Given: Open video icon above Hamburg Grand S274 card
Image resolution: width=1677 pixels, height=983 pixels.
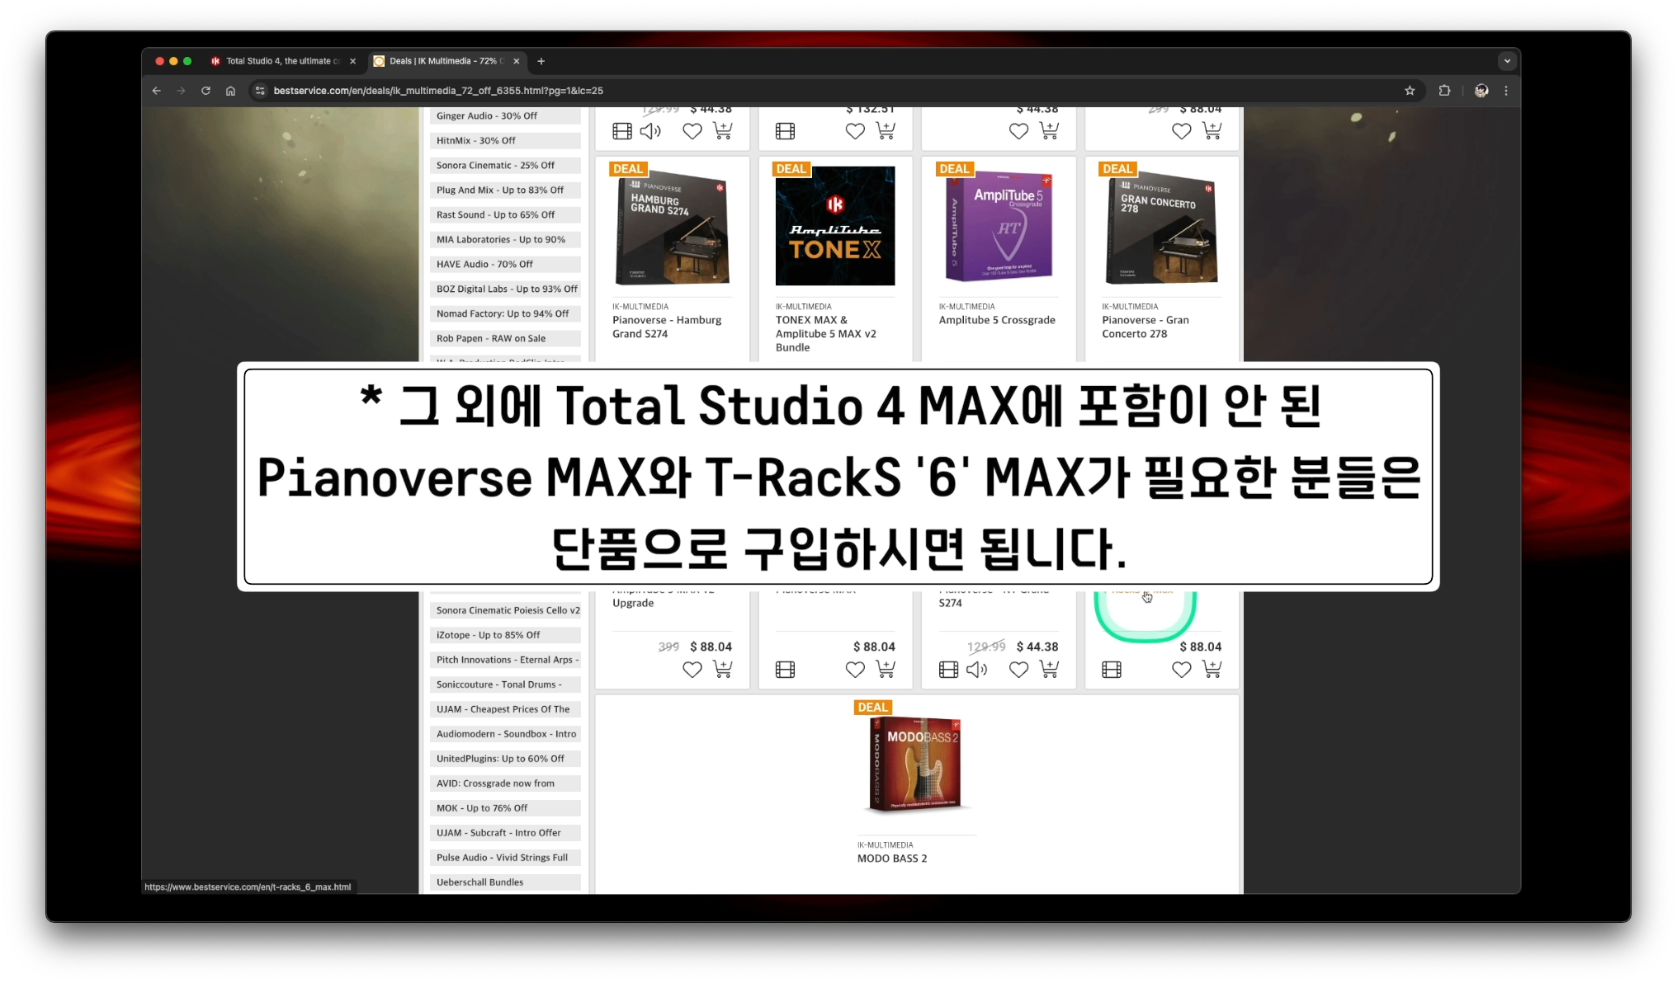Looking at the screenshot, I should click(622, 131).
